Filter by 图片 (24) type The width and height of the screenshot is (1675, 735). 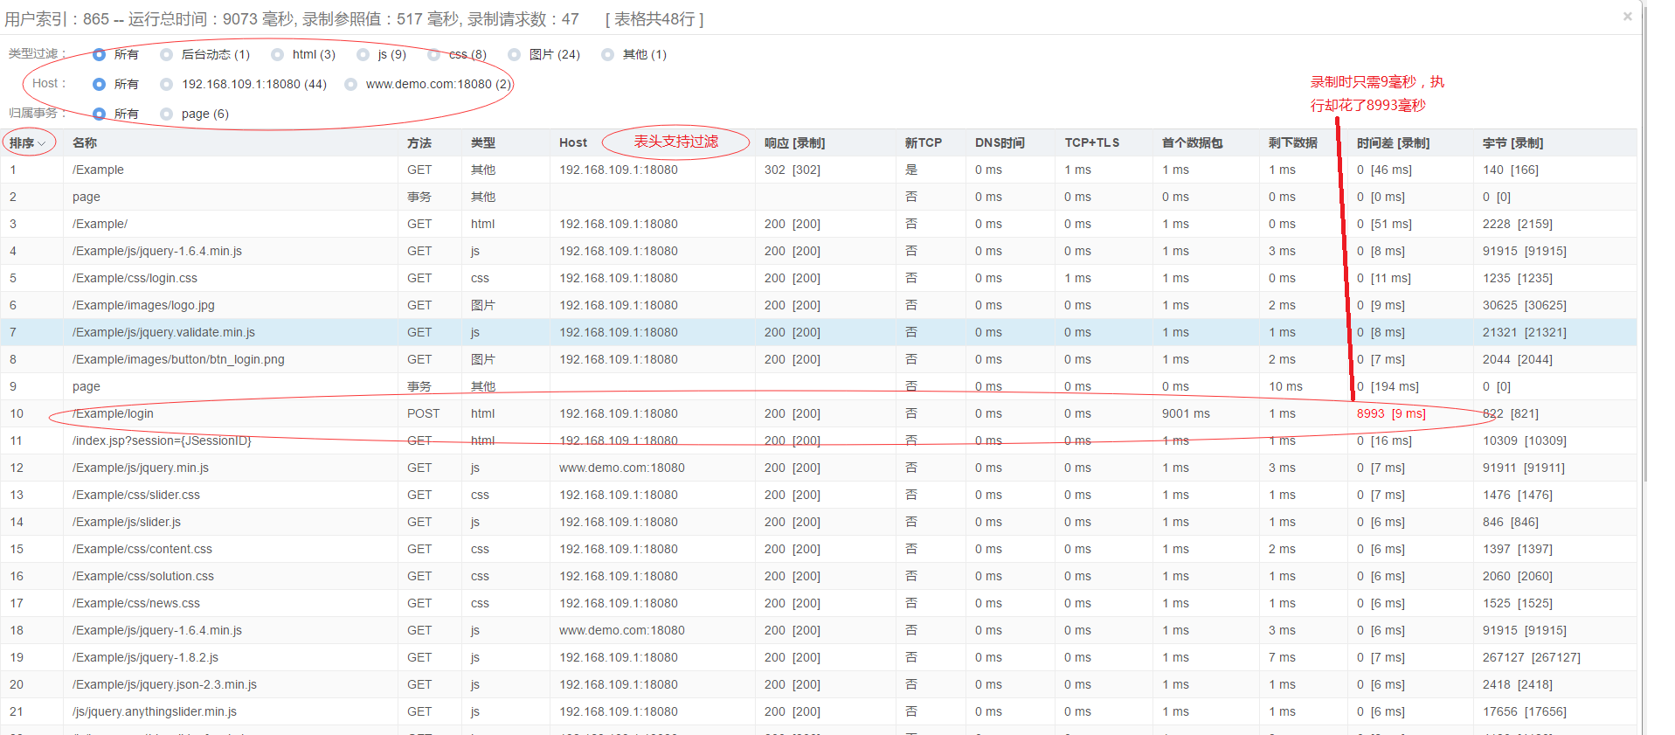pos(515,54)
